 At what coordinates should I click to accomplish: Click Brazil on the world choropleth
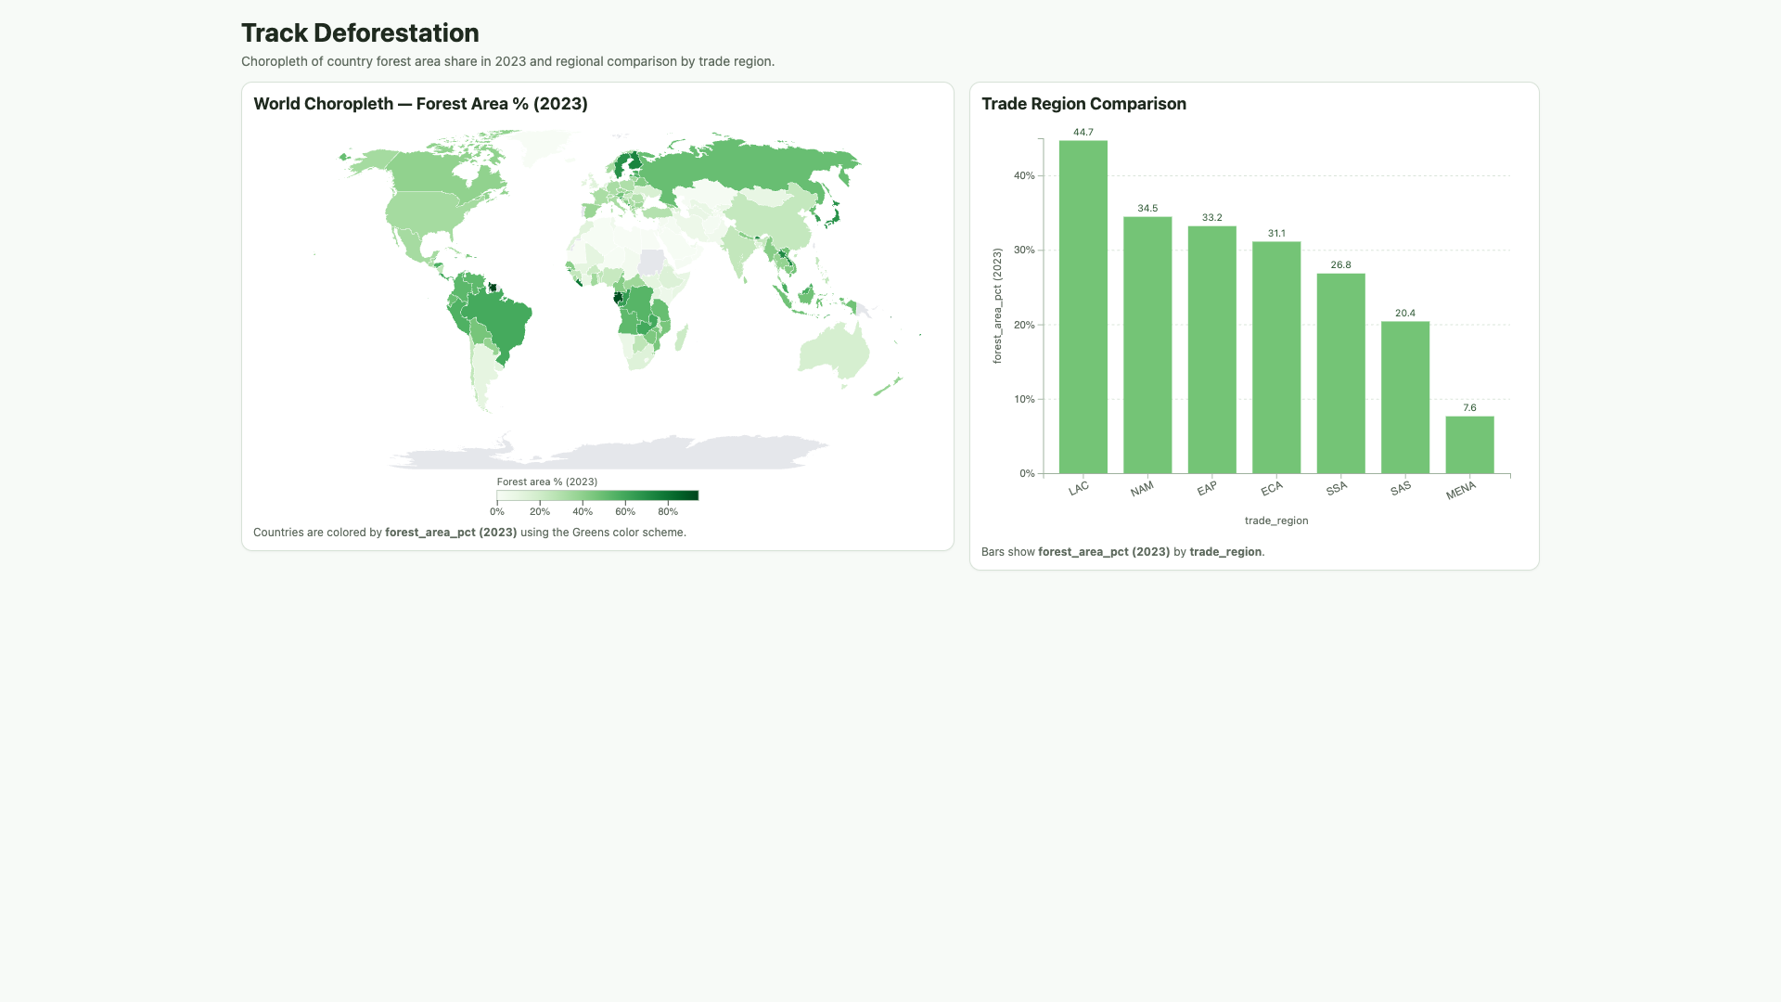(496, 322)
